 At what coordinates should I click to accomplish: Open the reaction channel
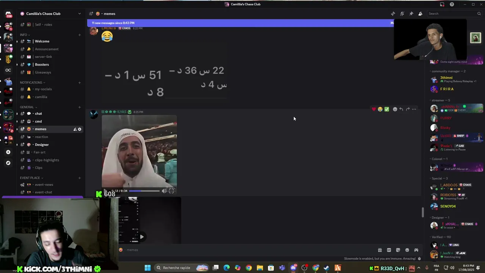coord(51,137)
